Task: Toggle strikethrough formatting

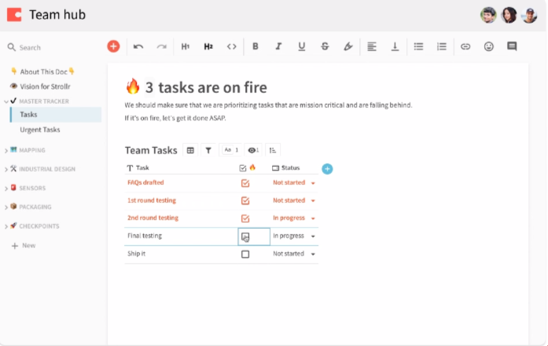Action: 325,46
